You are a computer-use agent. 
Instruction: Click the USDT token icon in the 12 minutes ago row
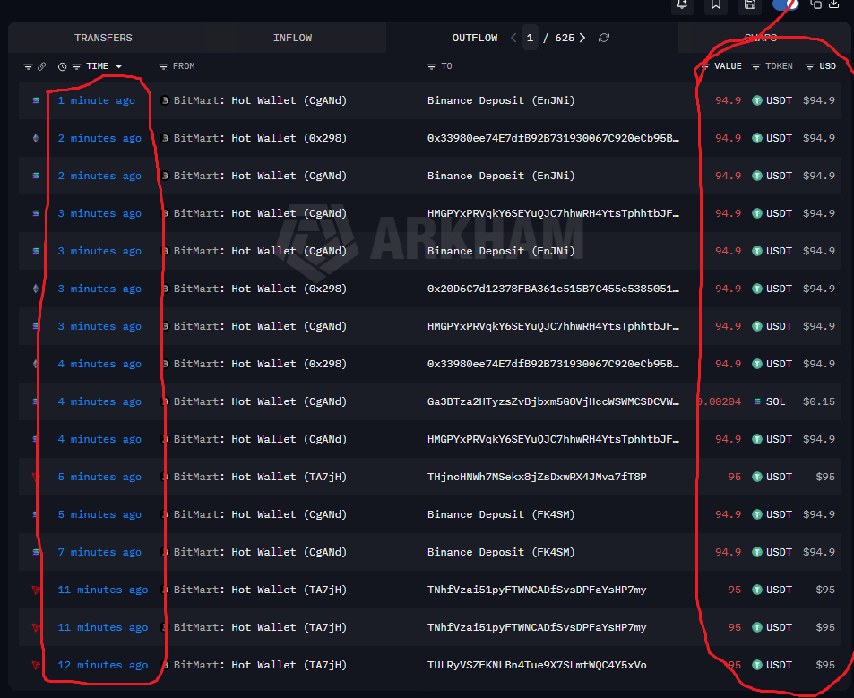[757, 665]
